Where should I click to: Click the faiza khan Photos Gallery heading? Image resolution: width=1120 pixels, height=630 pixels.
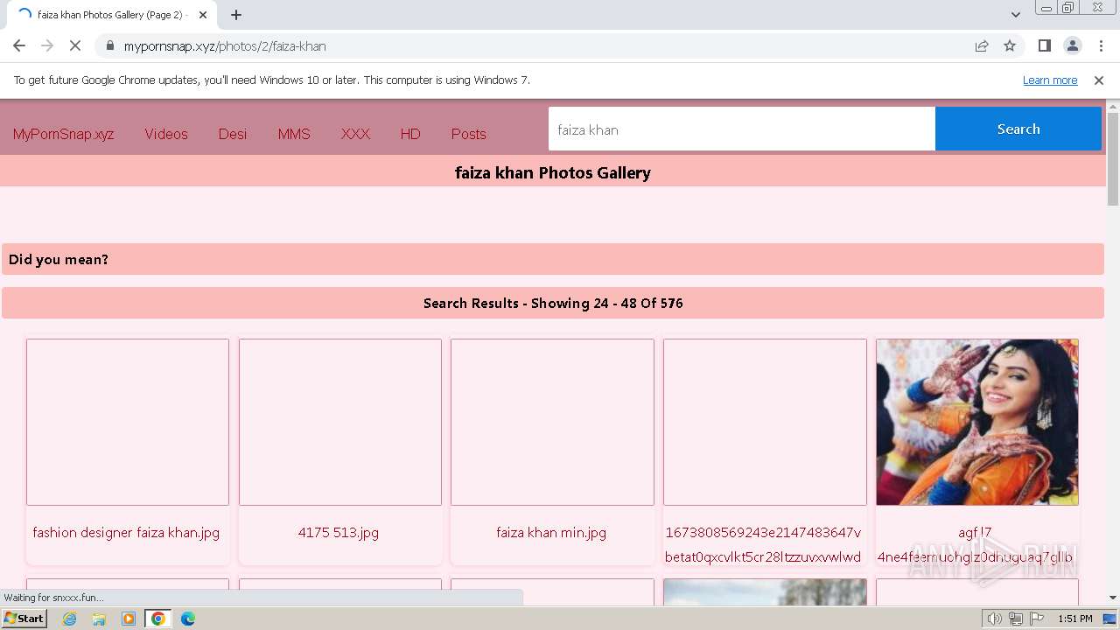(553, 172)
